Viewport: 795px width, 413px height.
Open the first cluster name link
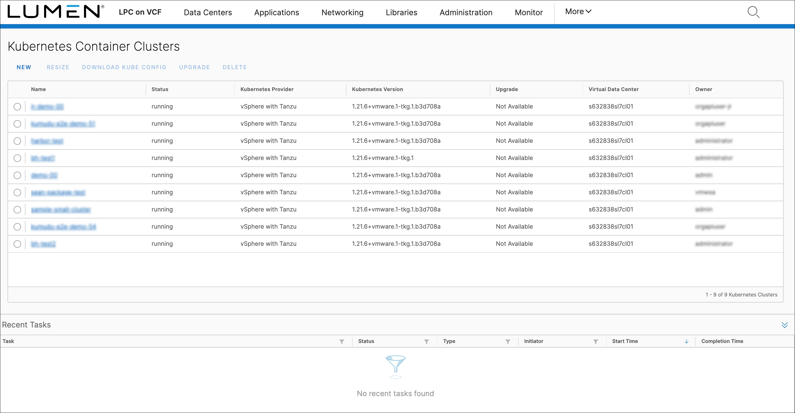[47, 107]
